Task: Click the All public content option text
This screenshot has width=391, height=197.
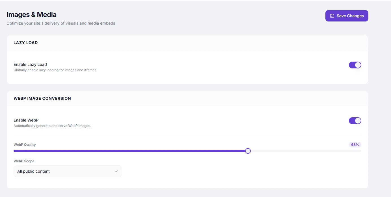Action: coord(33,171)
